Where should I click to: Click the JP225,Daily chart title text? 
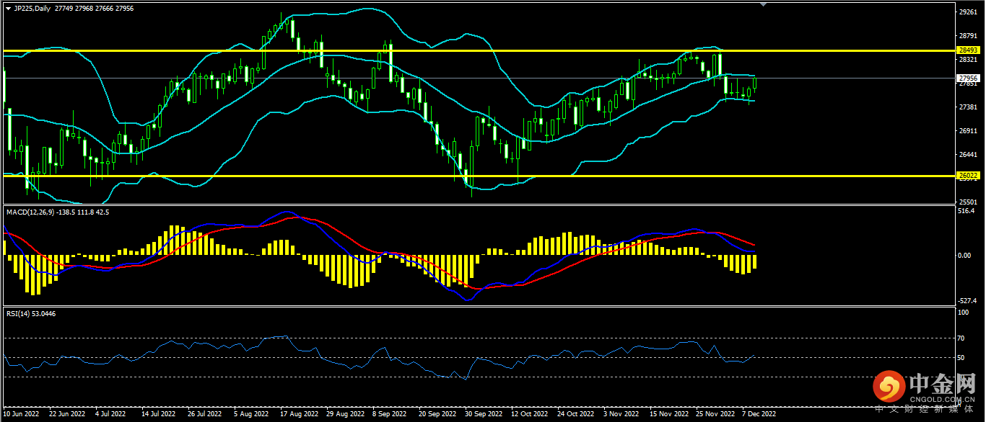pos(32,8)
